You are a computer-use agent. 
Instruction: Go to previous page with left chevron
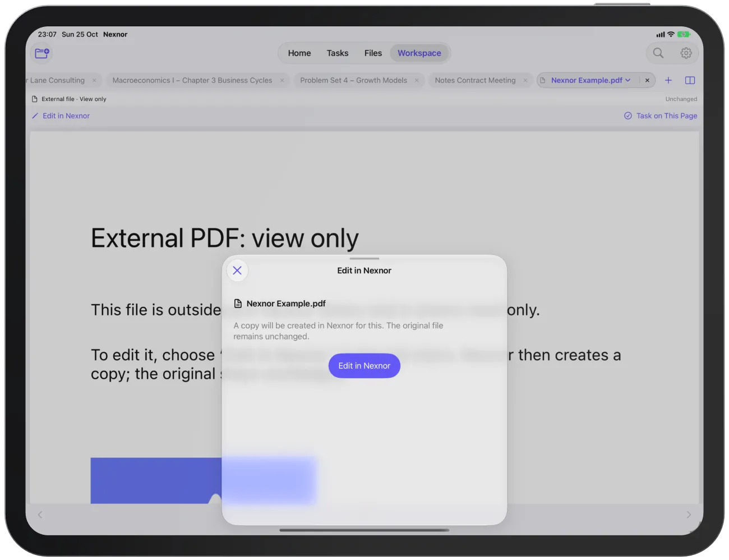(x=40, y=515)
